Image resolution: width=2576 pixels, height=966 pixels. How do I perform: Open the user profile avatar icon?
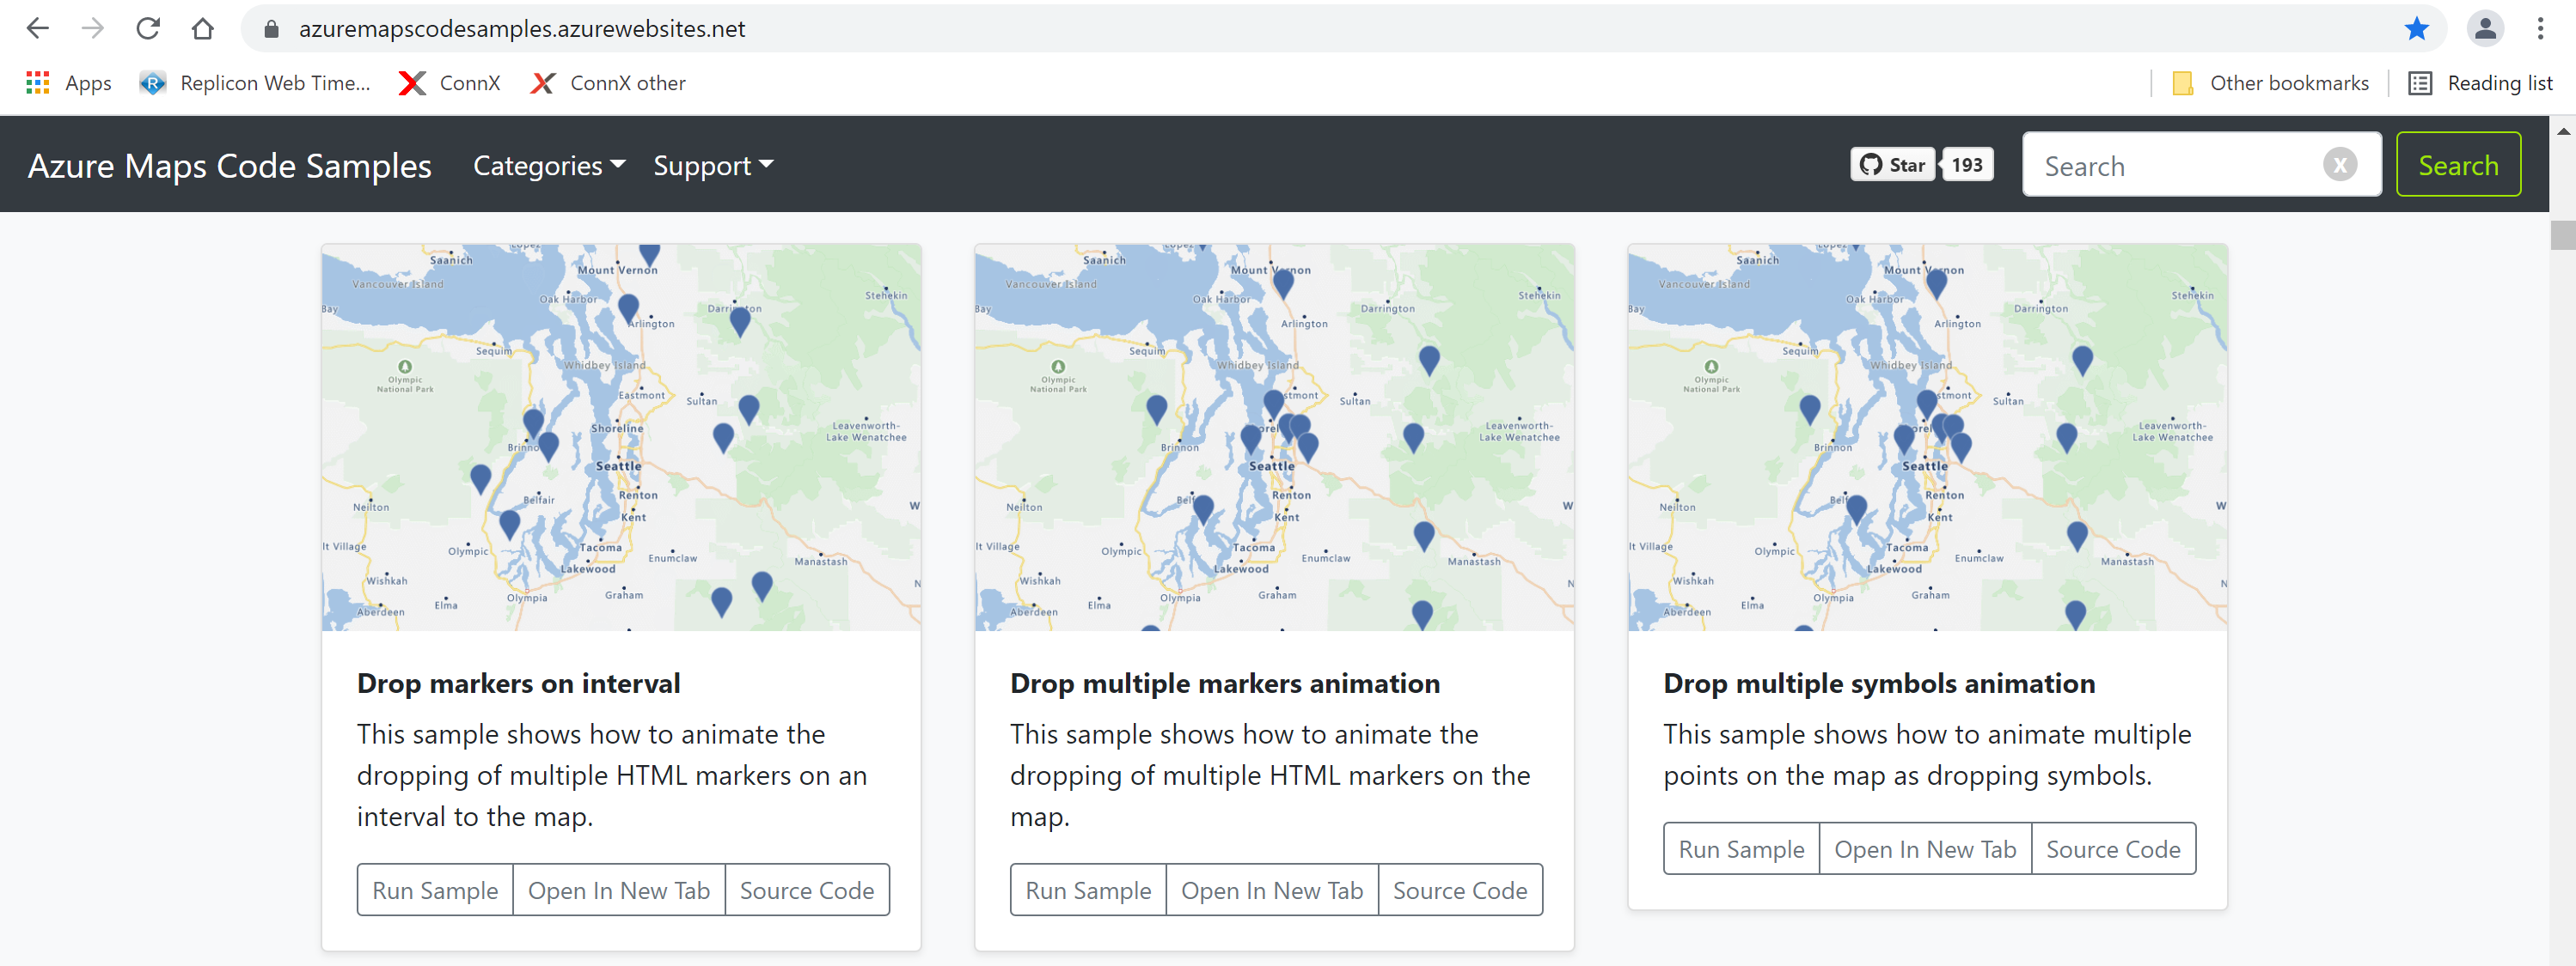pyautogui.click(x=2484, y=28)
